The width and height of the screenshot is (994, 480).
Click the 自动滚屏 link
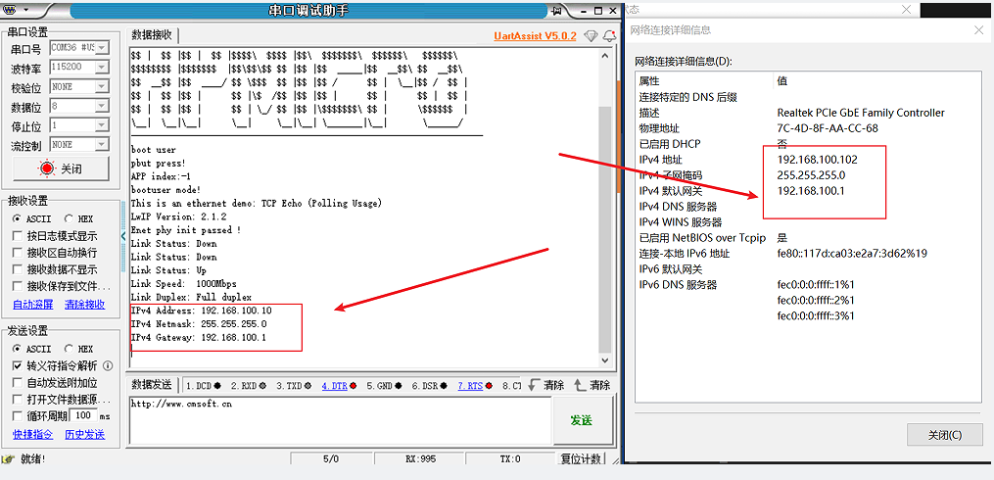point(33,305)
